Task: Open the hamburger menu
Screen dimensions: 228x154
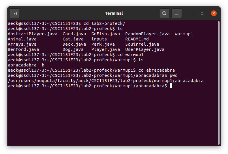Action: (177, 13)
